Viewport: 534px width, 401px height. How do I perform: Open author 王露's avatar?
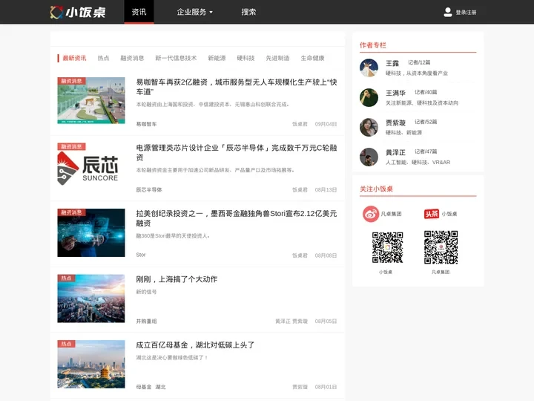point(369,68)
